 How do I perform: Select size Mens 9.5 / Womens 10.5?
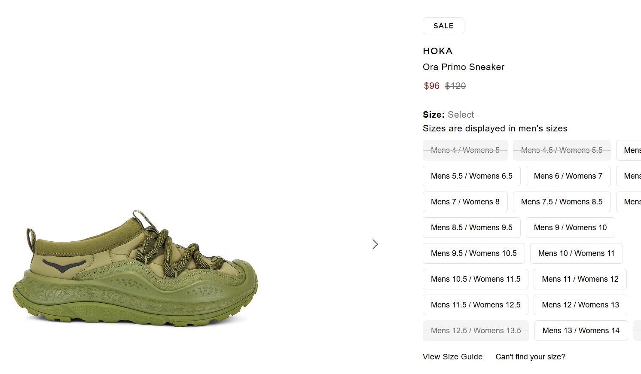point(473,253)
